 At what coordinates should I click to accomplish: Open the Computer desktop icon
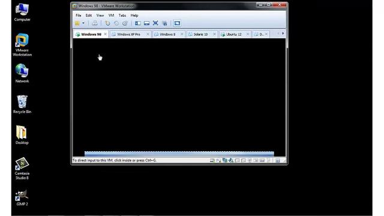click(22, 12)
